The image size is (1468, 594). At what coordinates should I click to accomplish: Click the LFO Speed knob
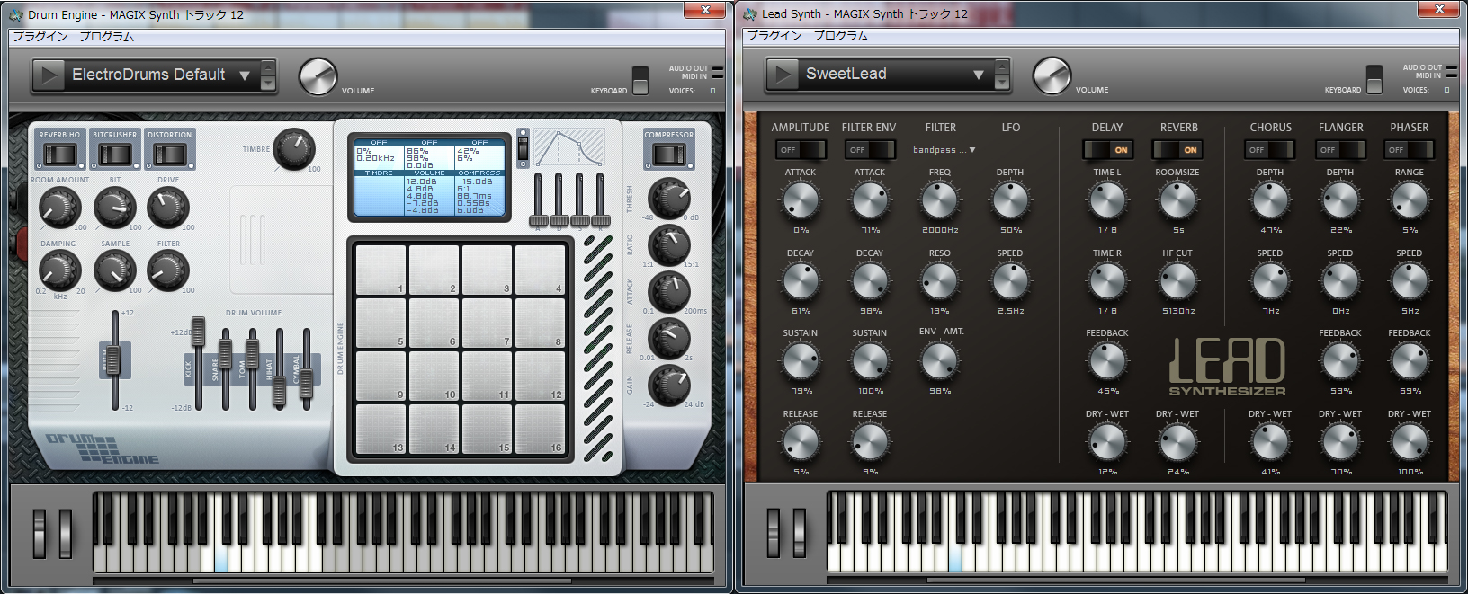pyautogui.click(x=1010, y=281)
